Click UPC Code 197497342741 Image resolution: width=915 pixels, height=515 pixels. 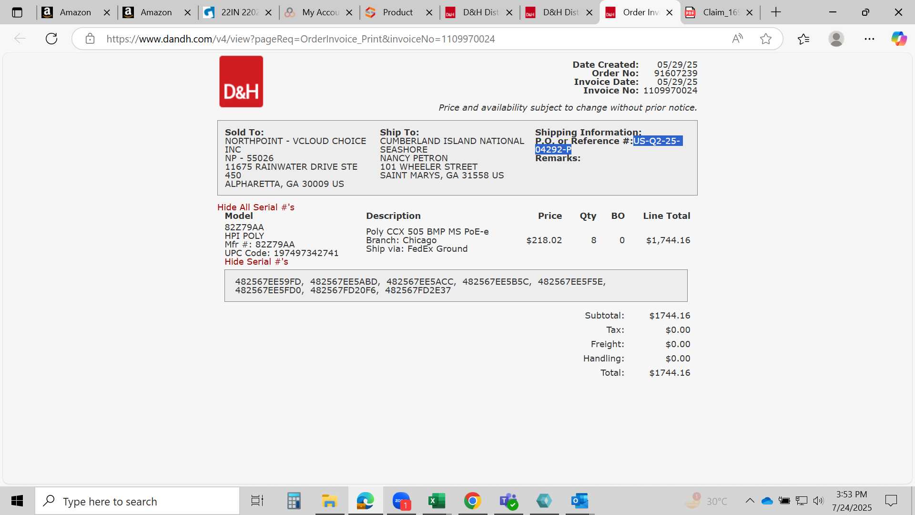[x=282, y=253]
